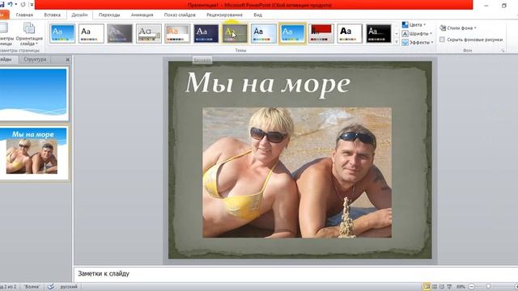518x291 pixels.
Task: Open the Вставка ribbon tab
Action: pyautogui.click(x=52, y=15)
